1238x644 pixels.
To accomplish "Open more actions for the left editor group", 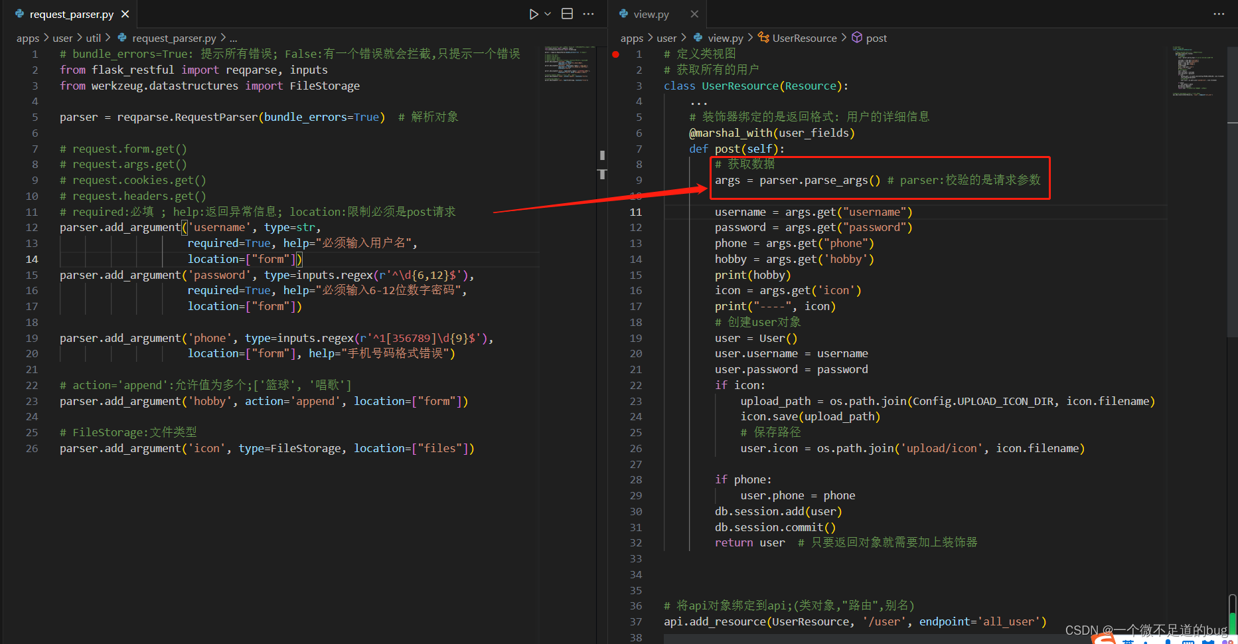I will 588,13.
